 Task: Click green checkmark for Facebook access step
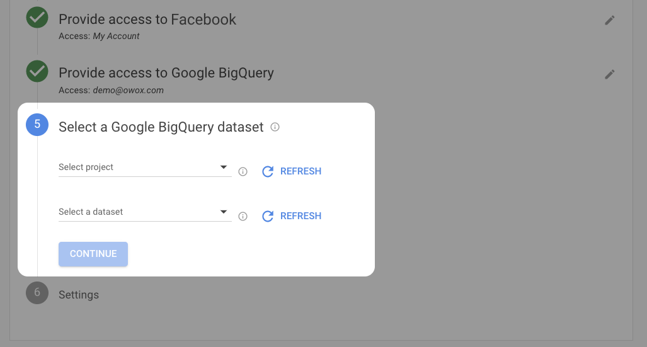coord(37,18)
